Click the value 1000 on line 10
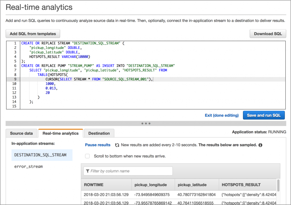Screen dimensions: 291x205 (x=50, y=84)
